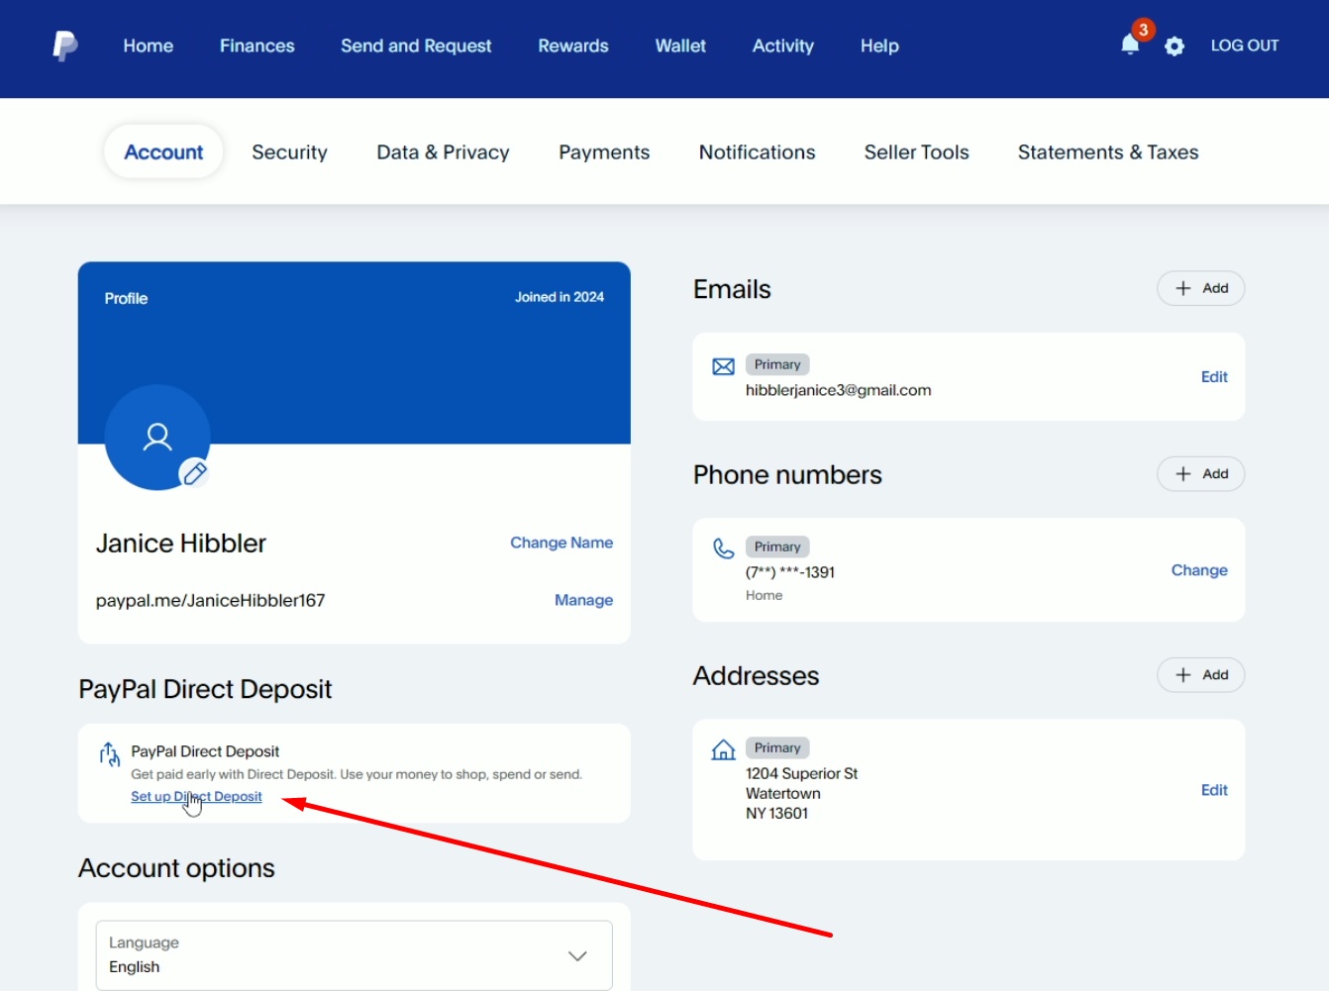Go to Send and Request
The height and width of the screenshot is (991, 1329).
pos(416,46)
